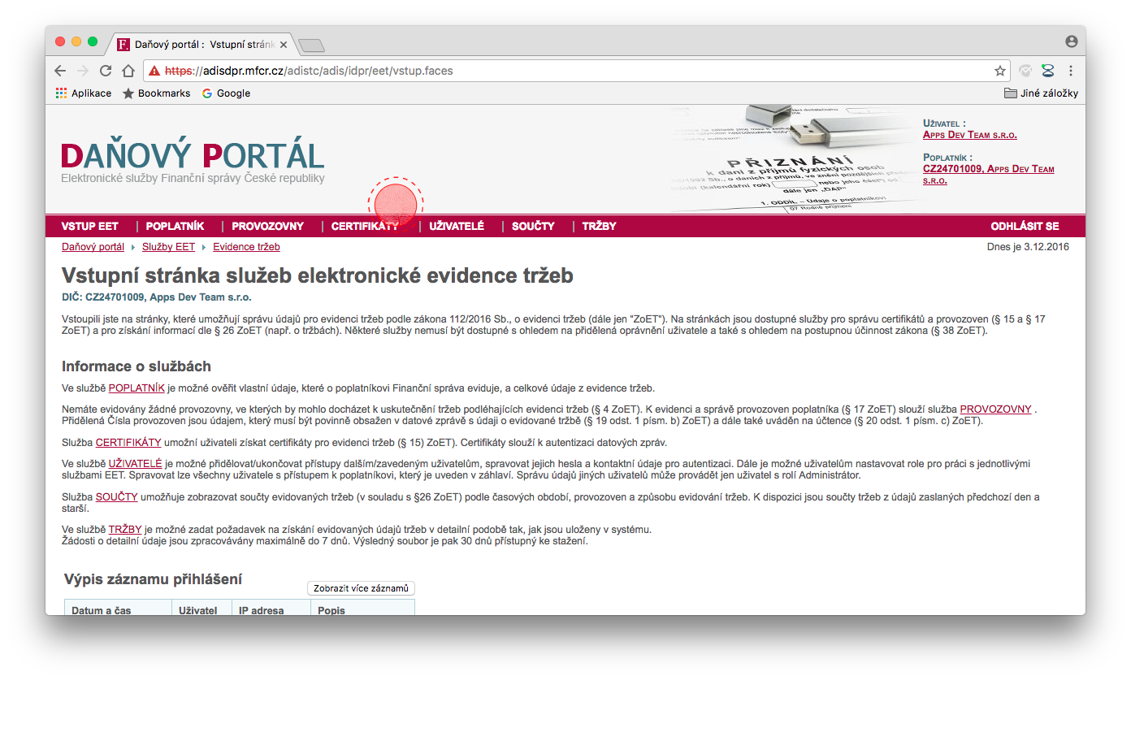Click the browser forward arrow

(82, 71)
